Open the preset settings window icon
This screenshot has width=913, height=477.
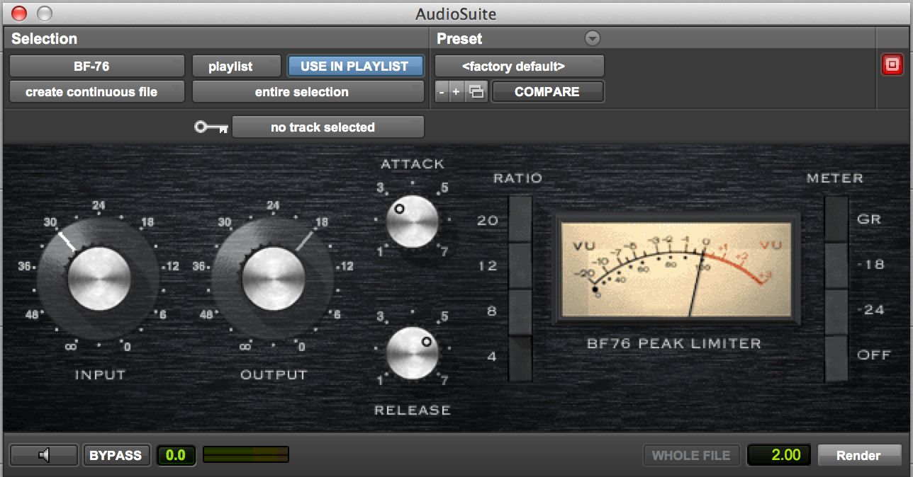(476, 92)
